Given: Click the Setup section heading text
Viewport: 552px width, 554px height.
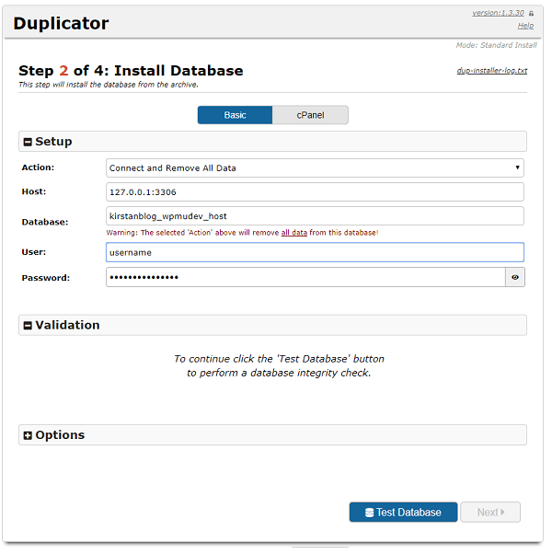Looking at the screenshot, I should click(53, 142).
